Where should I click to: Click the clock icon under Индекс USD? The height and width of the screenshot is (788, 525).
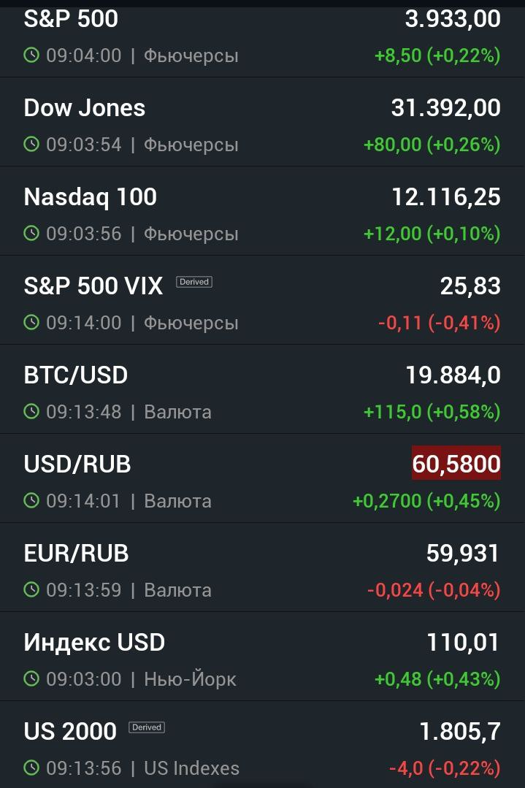[x=31, y=679]
